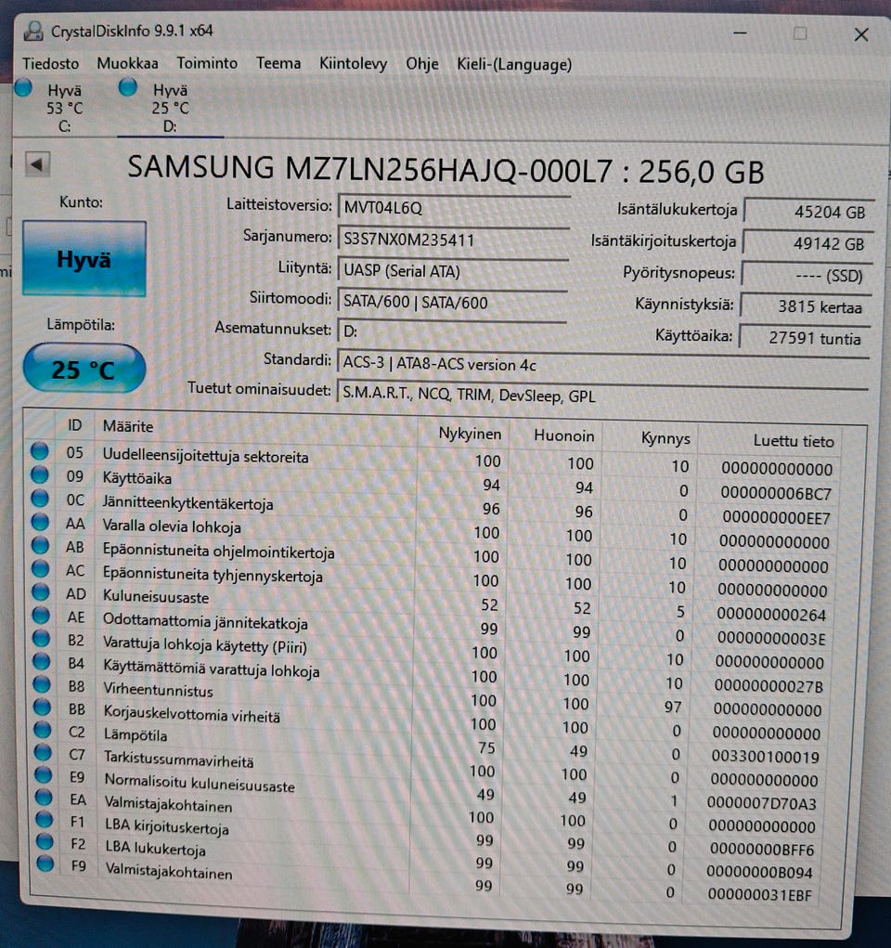
Task: Open the Toiminto menu
Action: (x=207, y=63)
